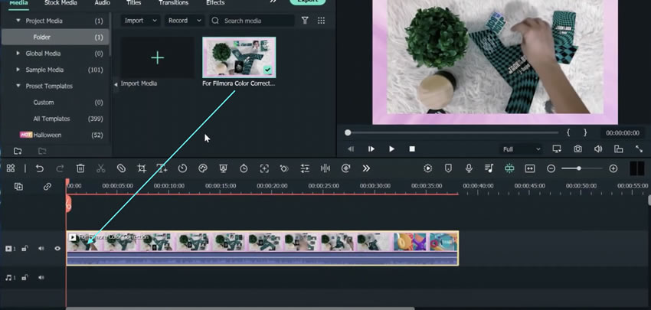Image resolution: width=651 pixels, height=310 pixels.
Task: Undo the last edit
Action: pos(39,168)
